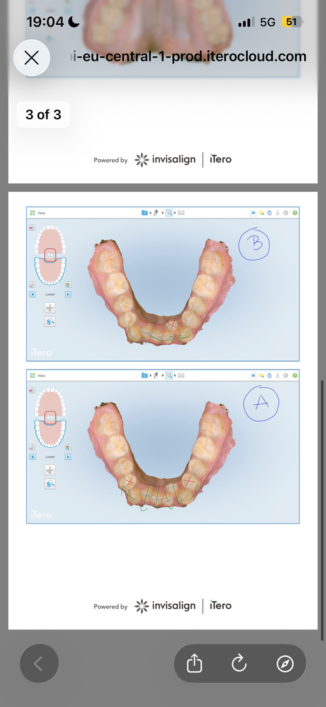
Task: Reload the page with the refresh icon
Action: point(239,663)
